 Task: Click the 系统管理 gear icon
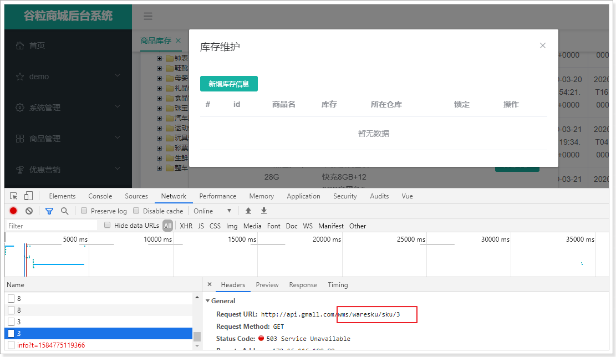[19, 108]
